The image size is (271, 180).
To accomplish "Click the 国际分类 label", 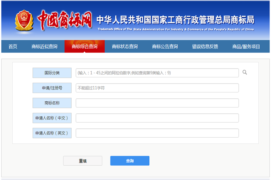I will tap(52, 73).
